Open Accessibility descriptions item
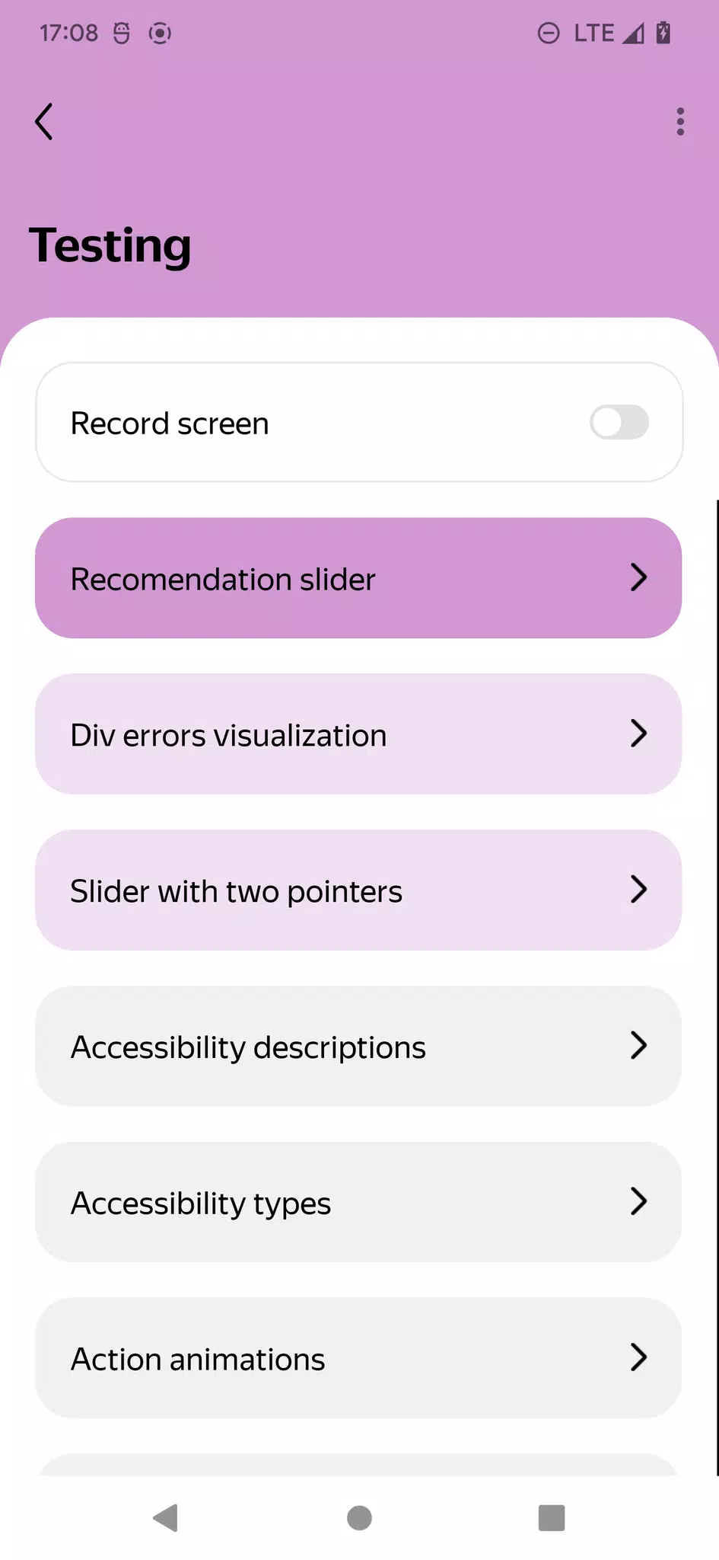The height and width of the screenshot is (1560, 719). click(x=358, y=1046)
